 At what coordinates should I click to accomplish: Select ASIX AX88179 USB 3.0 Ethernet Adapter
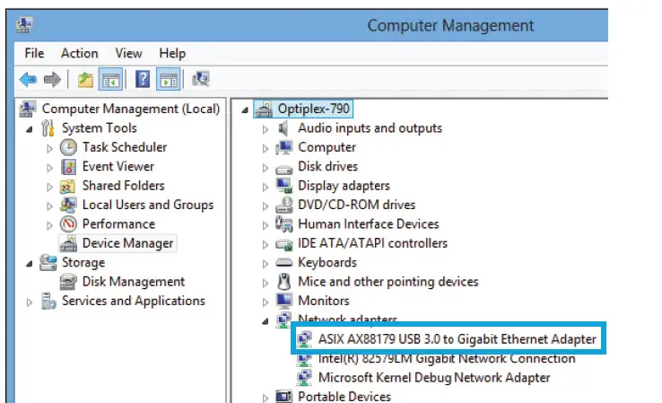457,339
